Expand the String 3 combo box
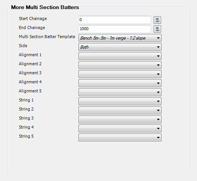The image size is (197, 181). click(x=120, y=120)
